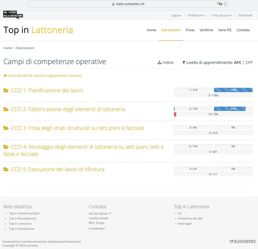The image size is (258, 249).
Task: Open the CG footer link
Action: 180,213
